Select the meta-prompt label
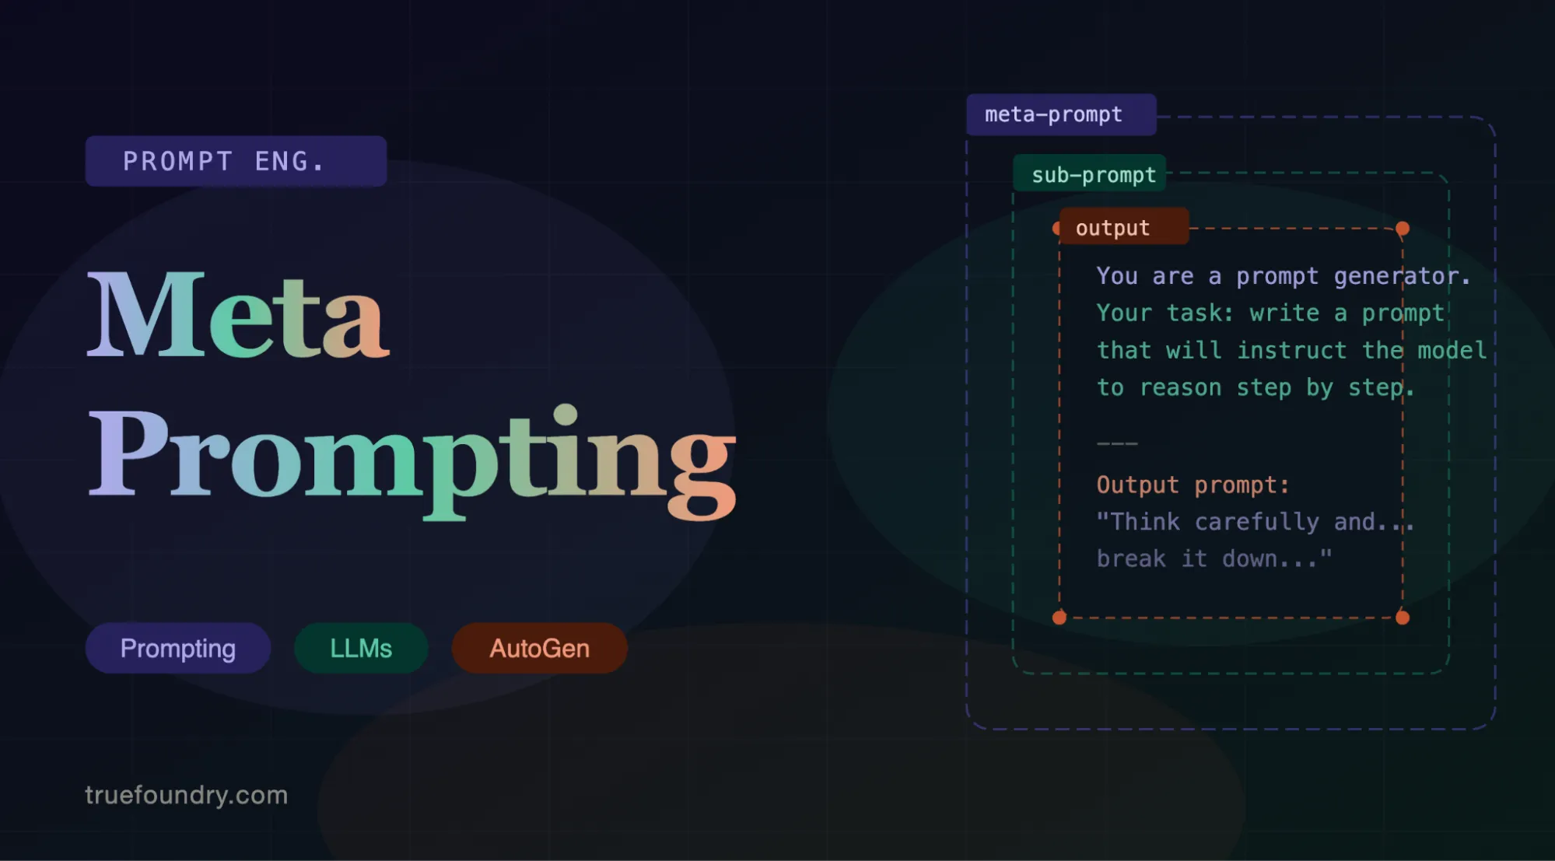Image resolution: width=1555 pixels, height=861 pixels. pyautogui.click(x=1060, y=114)
